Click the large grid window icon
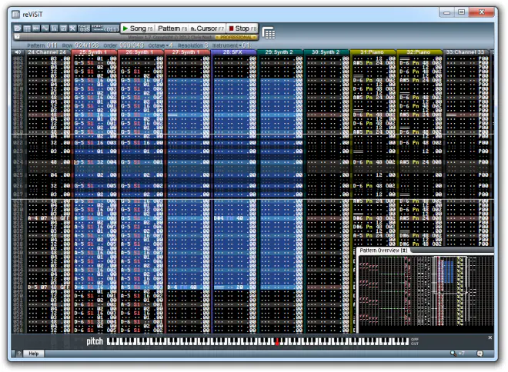Viewport: 508px width, 372px height. tap(269, 33)
